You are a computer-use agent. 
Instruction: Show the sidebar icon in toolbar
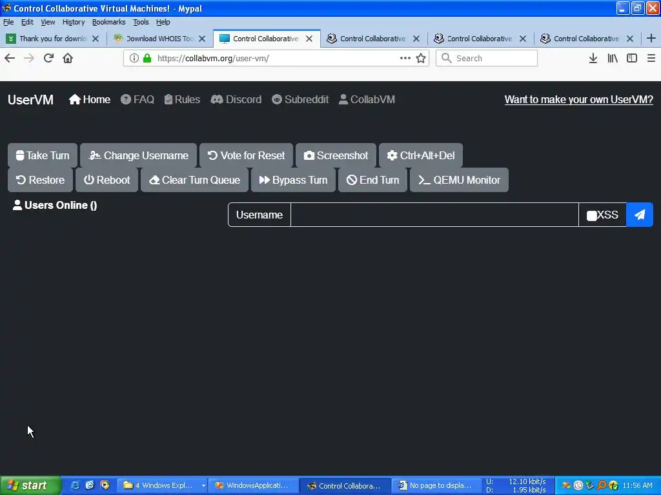pyautogui.click(x=632, y=58)
